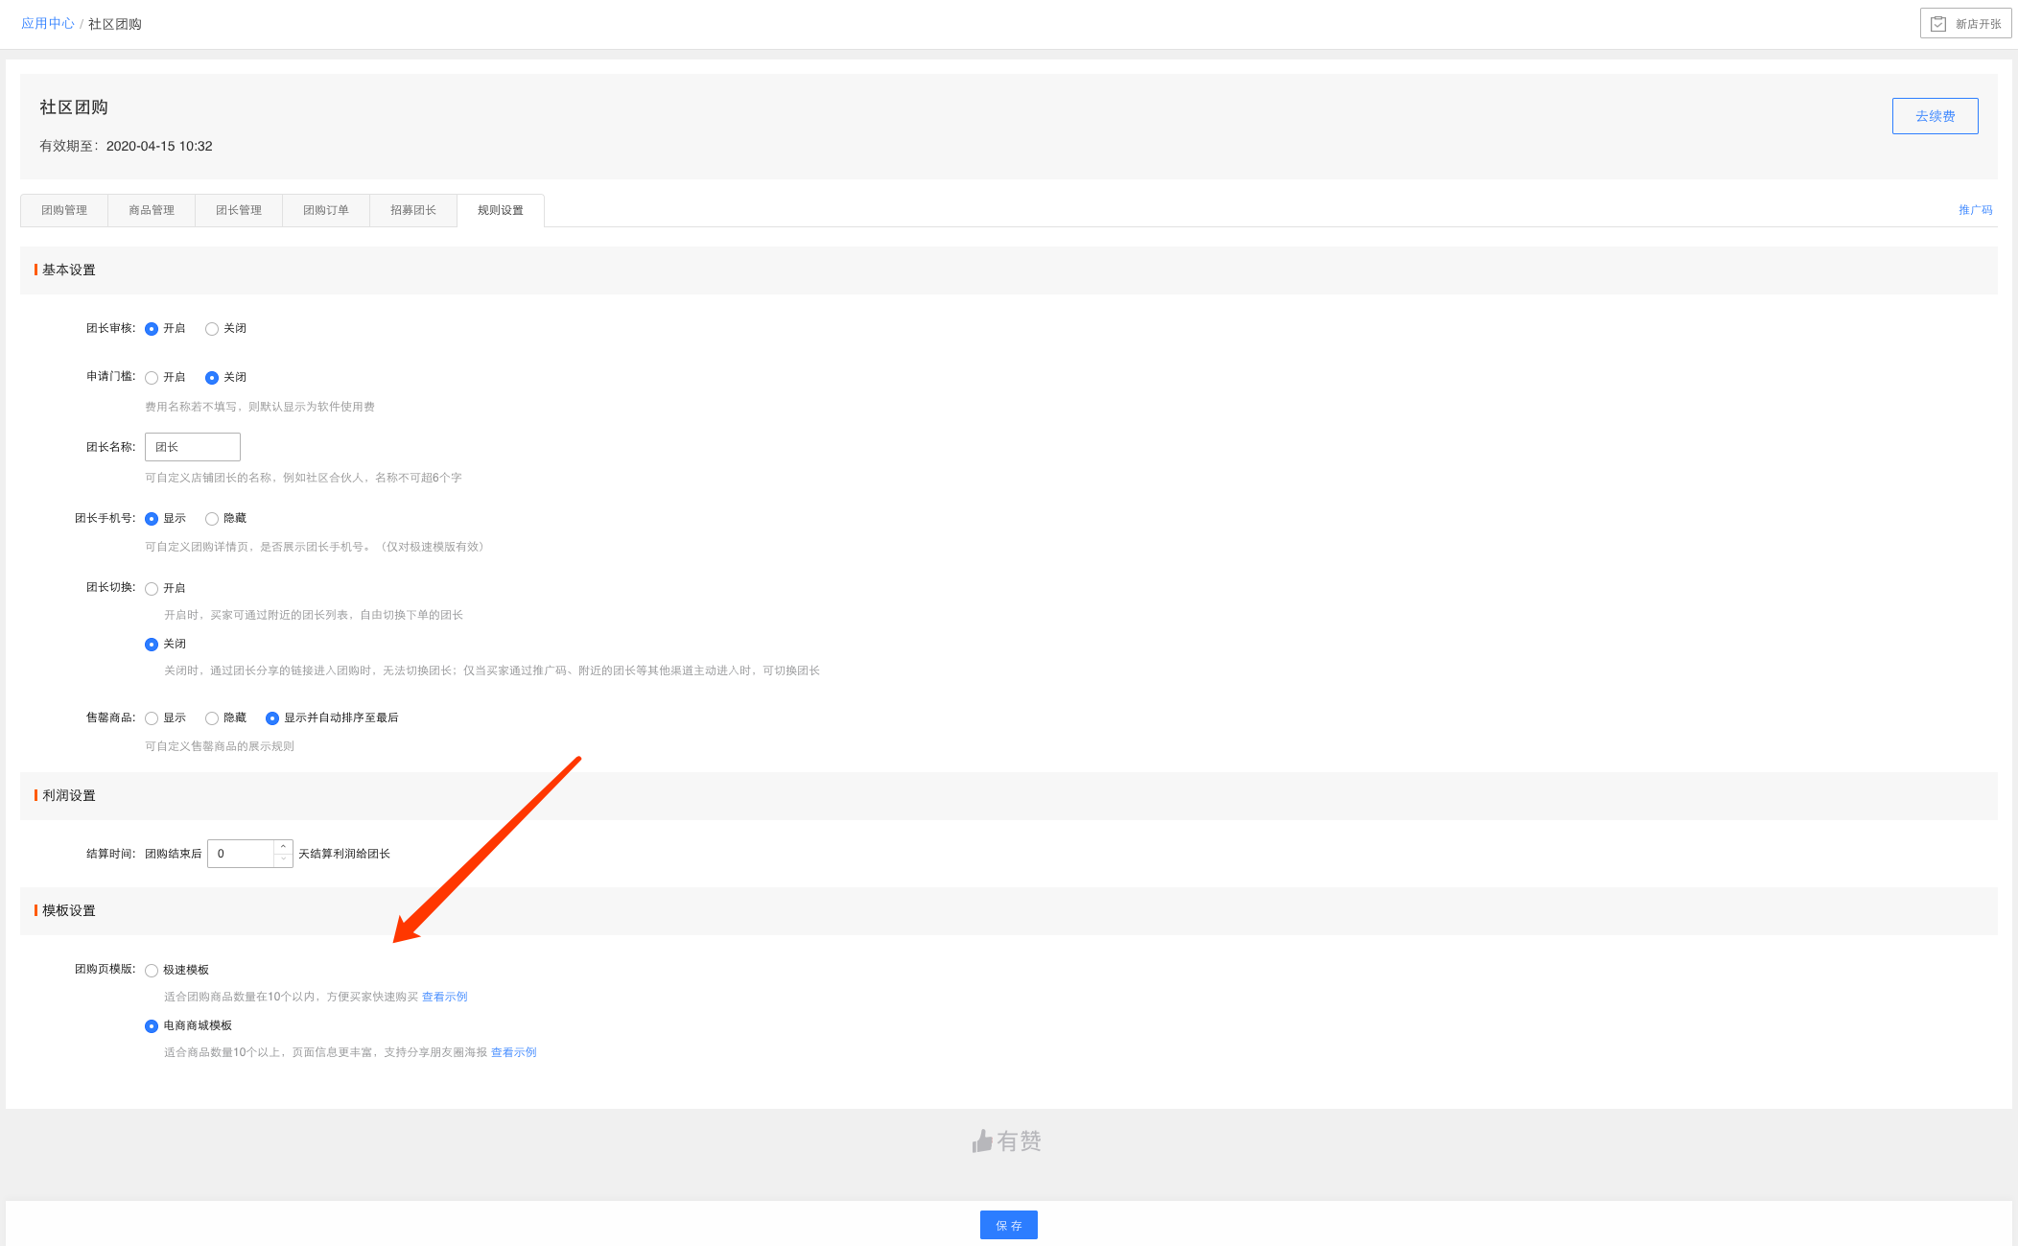
Task: Switch to the 团购管理 tab
Action: [x=64, y=210]
